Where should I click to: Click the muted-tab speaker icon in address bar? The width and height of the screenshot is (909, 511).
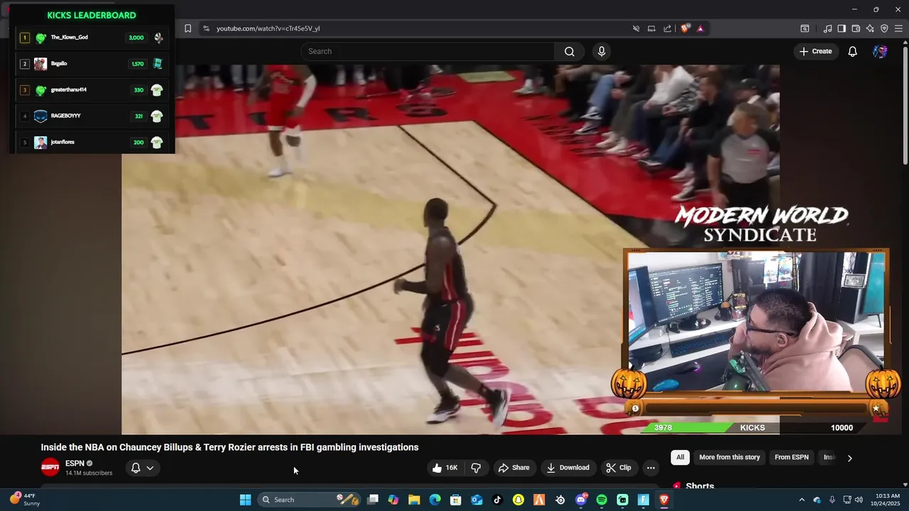pyautogui.click(x=636, y=28)
